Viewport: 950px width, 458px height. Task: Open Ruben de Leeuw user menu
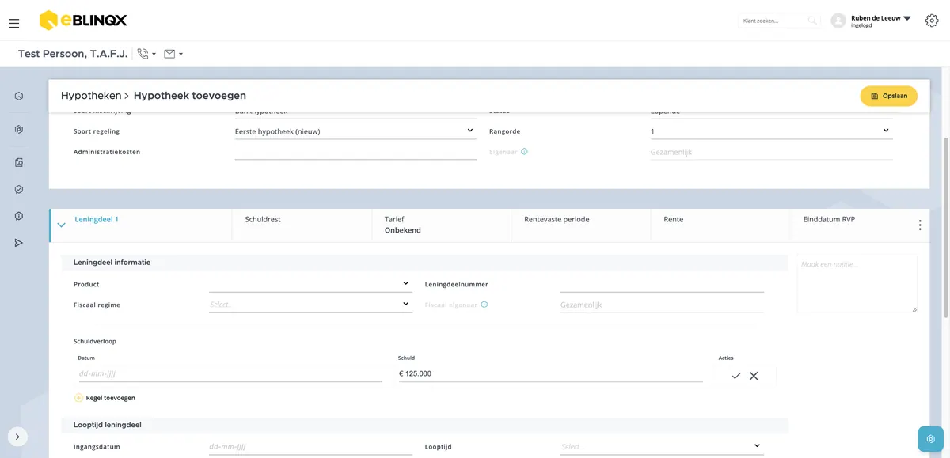(881, 21)
